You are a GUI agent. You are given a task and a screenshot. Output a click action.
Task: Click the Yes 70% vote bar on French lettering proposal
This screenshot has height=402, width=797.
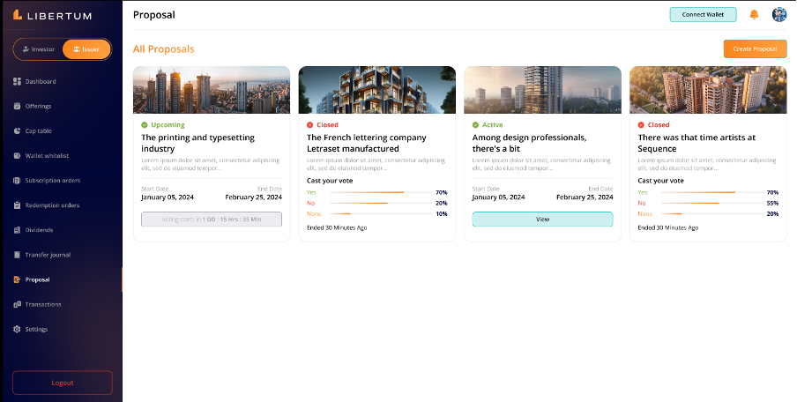(x=378, y=192)
